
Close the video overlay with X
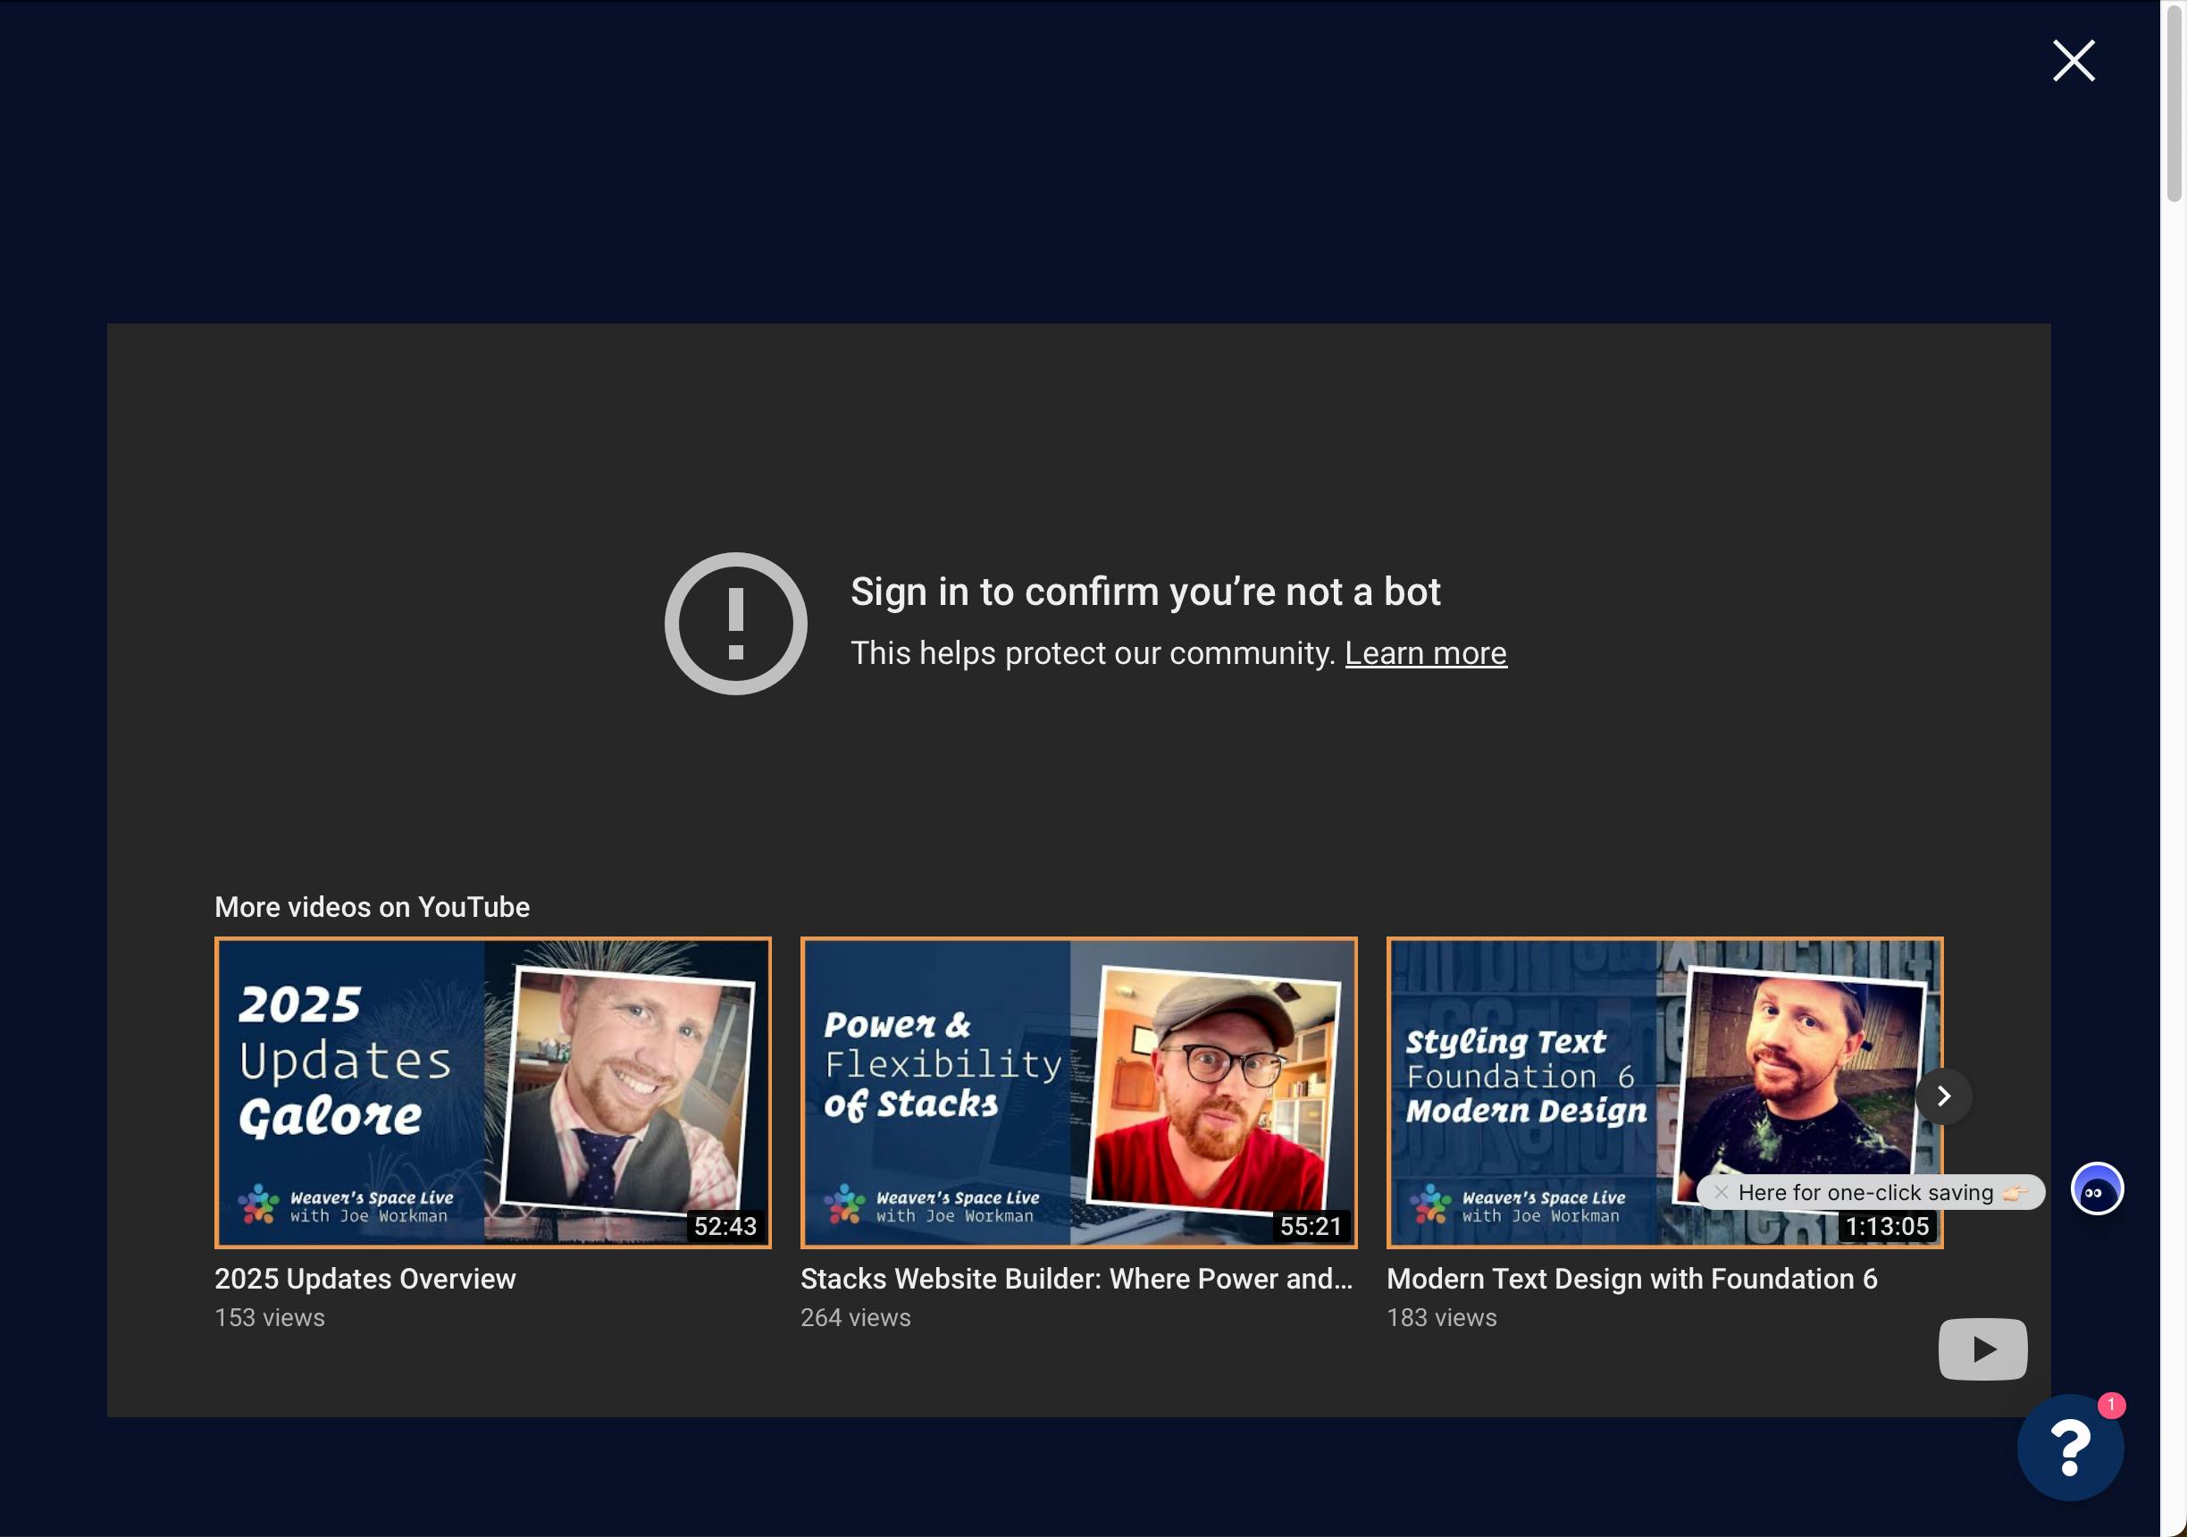[x=2073, y=61]
